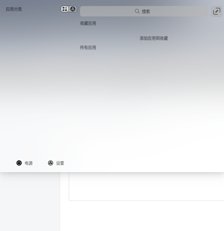Click the 收藏应用 section header
Viewport: 224px width, 231px height.
(x=88, y=23)
